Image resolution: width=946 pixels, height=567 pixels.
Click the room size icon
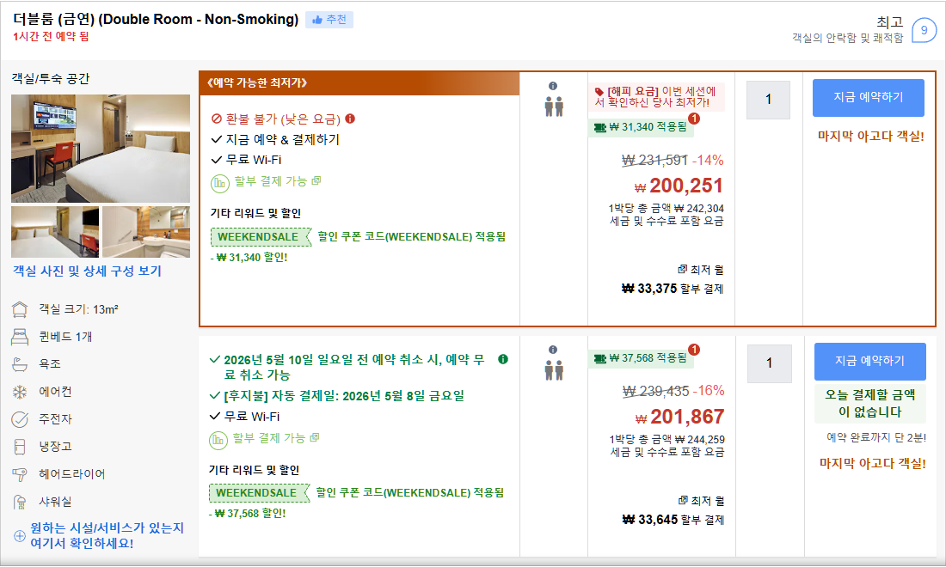[20, 310]
